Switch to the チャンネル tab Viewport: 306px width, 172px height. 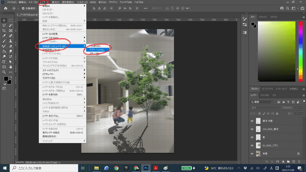pos(265,95)
